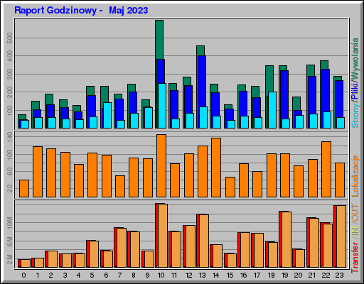This screenshot has height=284, width=364.
Task: Click hour label 1 on x-axis
Action: click(x=38, y=275)
